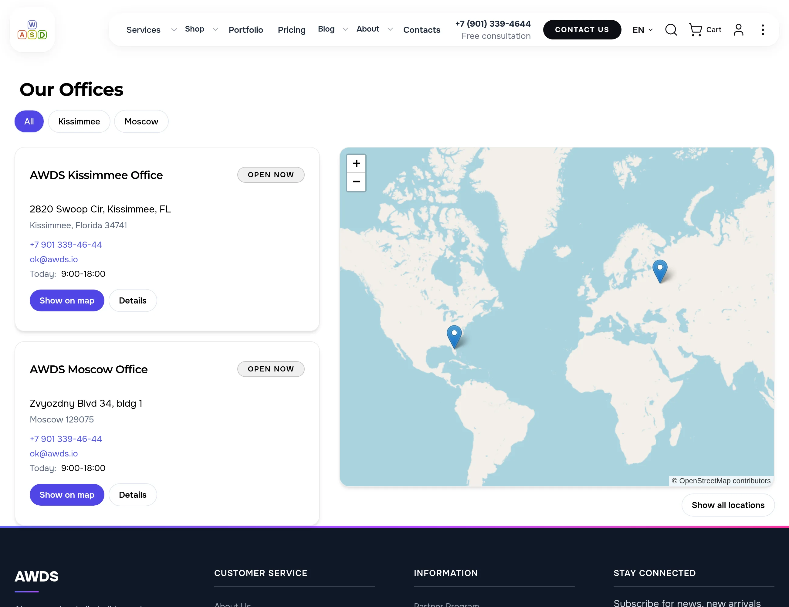Select the Moscow map pin
The image size is (789, 607).
(x=660, y=271)
